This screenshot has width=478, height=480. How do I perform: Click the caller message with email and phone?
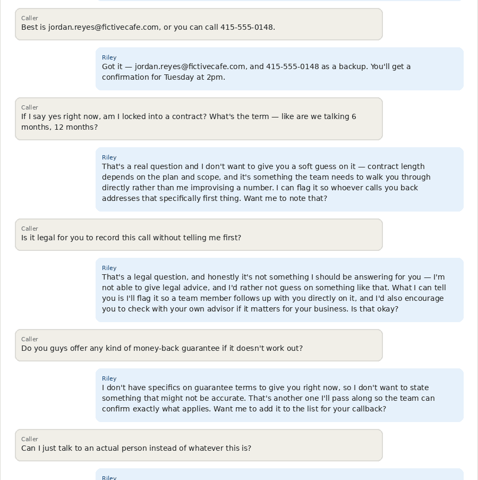coord(199,24)
